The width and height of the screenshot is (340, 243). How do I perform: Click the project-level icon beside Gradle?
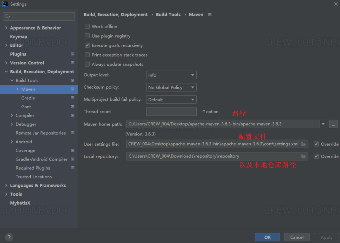pos(73,98)
